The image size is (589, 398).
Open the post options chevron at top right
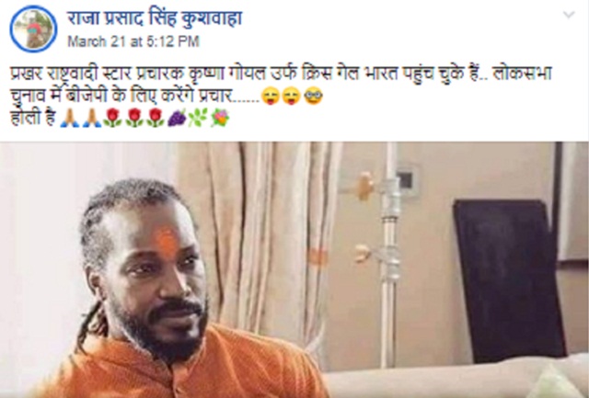tap(569, 15)
